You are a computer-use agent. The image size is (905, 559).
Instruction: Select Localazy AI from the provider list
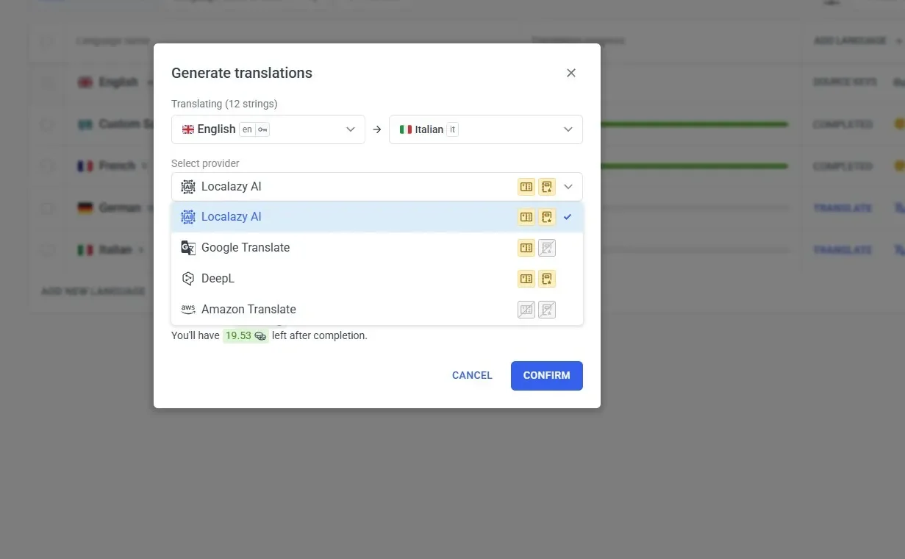[x=377, y=217]
